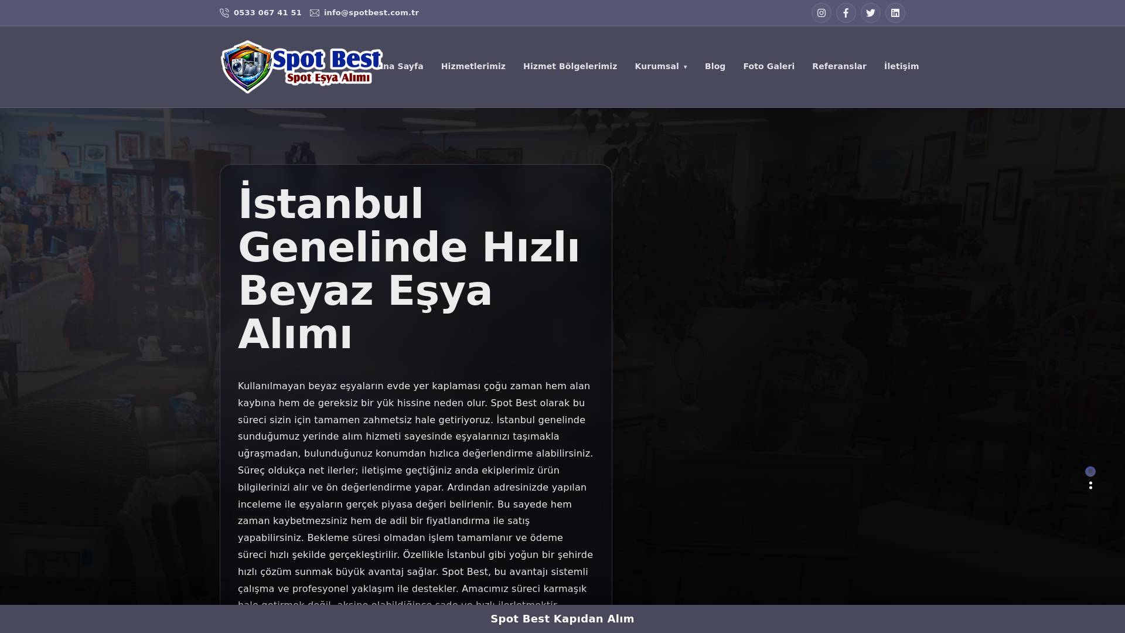This screenshot has width=1125, height=633.
Task: Click heading İstanbul Genelinde Hızlı Beyaz Eşya Alımı
Action: click(409, 269)
